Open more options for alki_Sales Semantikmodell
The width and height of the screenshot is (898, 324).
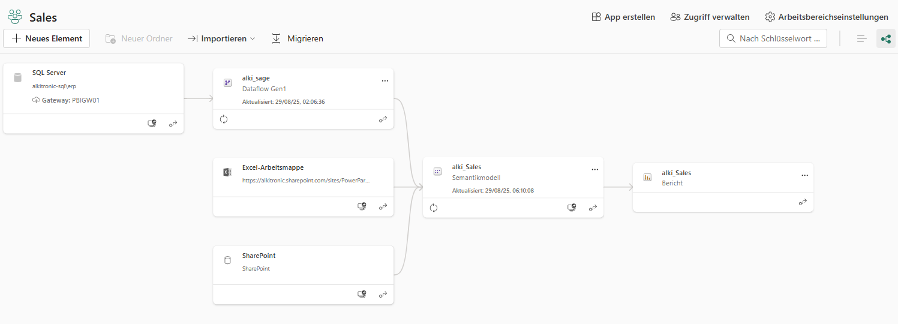(x=595, y=169)
